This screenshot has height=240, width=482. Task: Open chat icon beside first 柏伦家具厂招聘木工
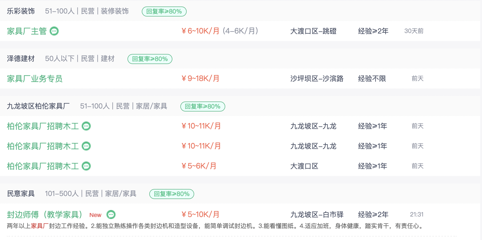click(86, 126)
